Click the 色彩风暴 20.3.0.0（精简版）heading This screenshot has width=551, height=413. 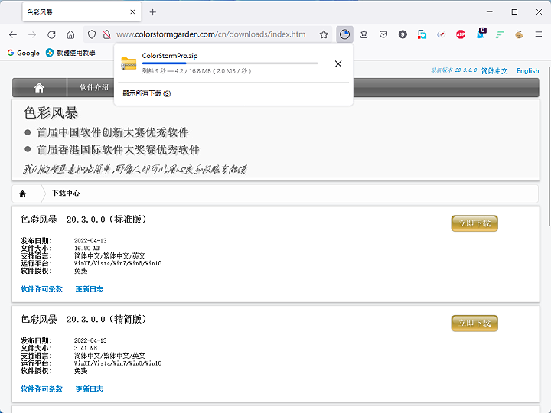[x=83, y=319]
